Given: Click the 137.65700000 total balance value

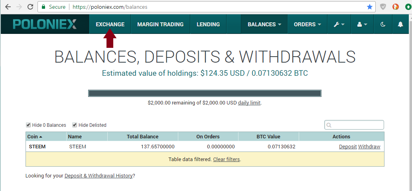Looking at the screenshot, I should pyautogui.click(x=158, y=147).
